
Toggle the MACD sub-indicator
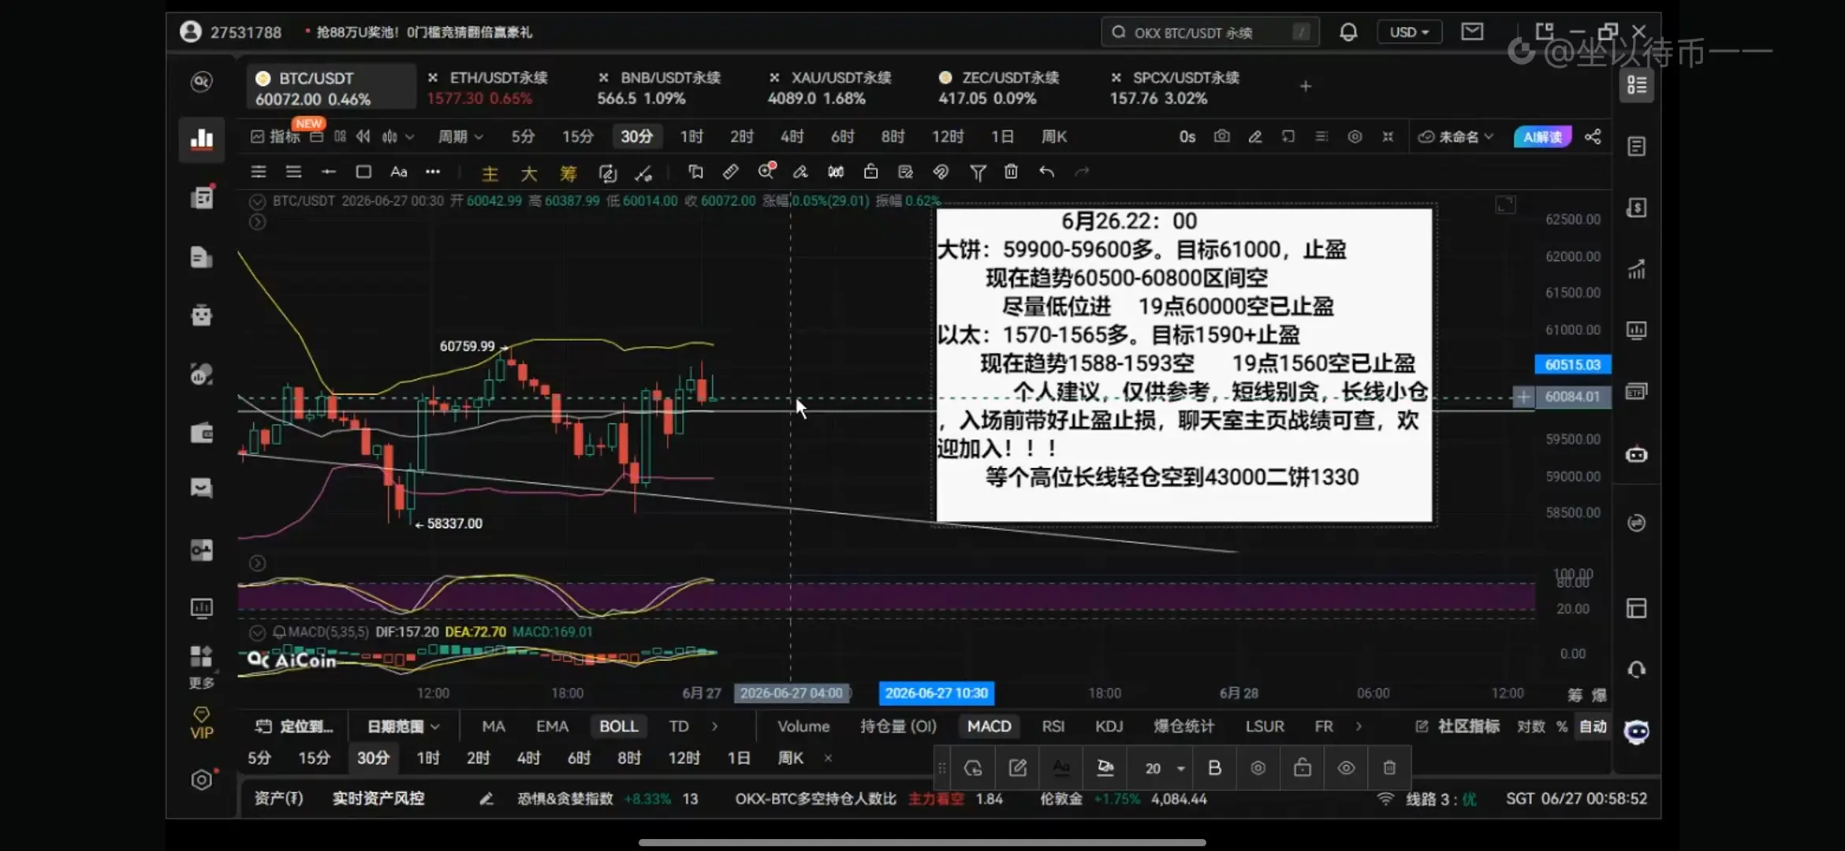(989, 727)
